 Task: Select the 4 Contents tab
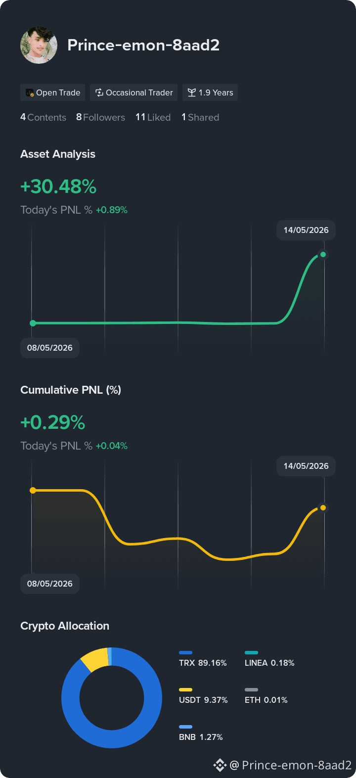pos(43,117)
